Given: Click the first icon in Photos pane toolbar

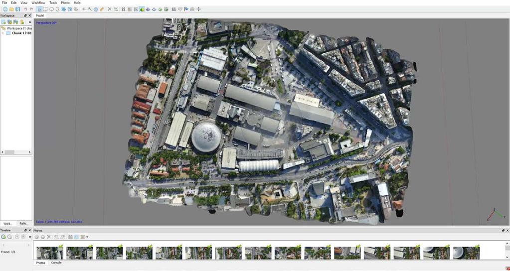Looking at the screenshot, I should (37, 237).
